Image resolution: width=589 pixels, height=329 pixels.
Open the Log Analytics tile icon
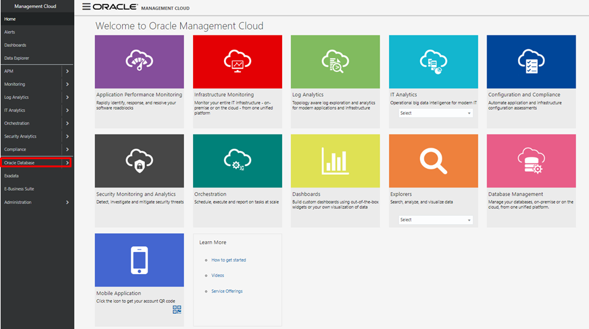335,61
